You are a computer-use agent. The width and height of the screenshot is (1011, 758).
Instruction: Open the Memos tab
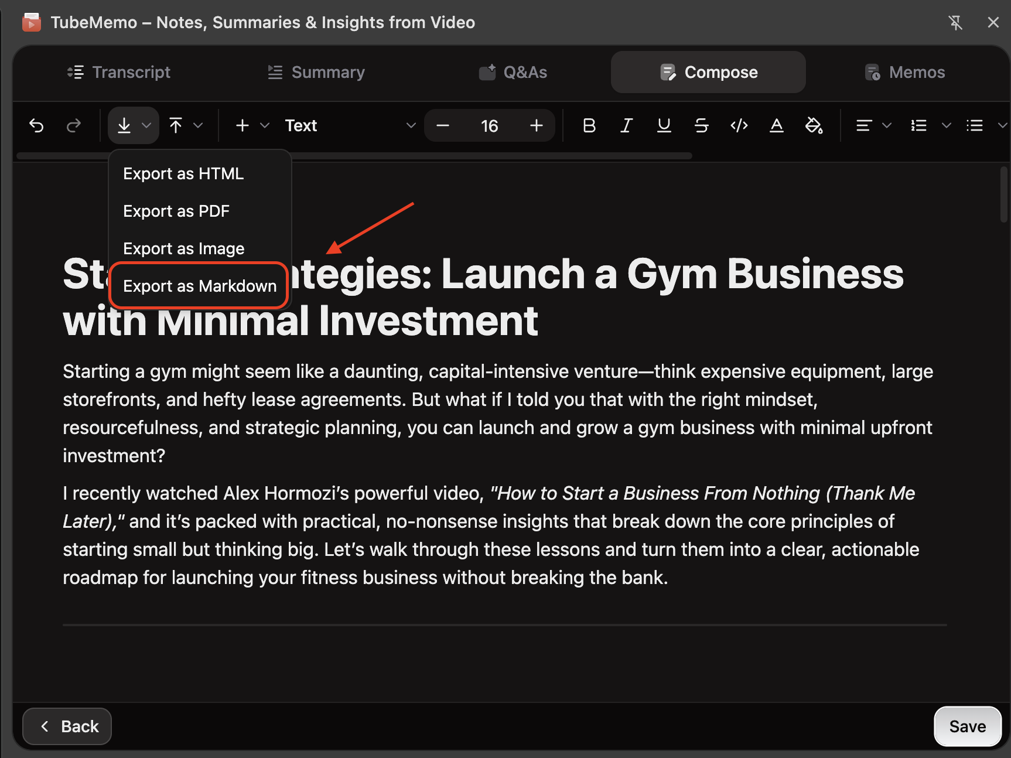(x=905, y=72)
